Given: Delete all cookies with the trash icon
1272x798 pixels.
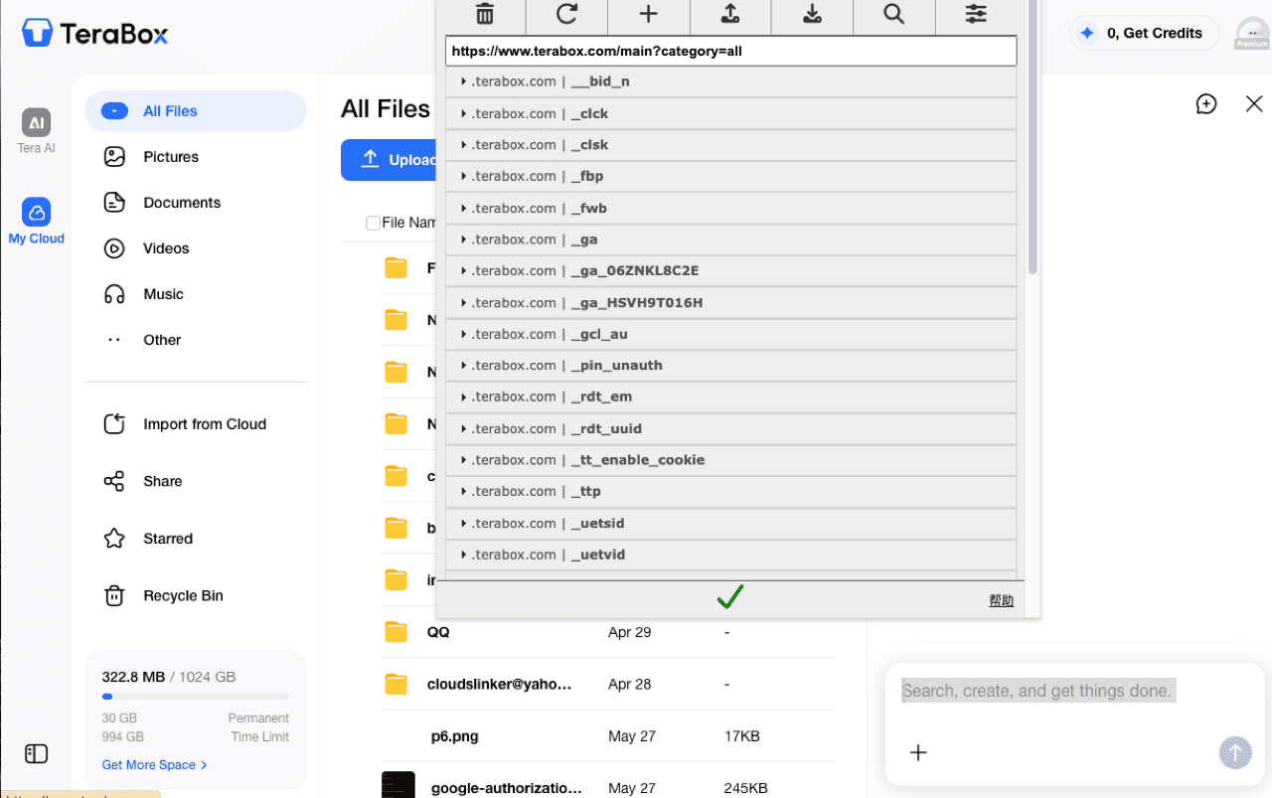Looking at the screenshot, I should coord(484,14).
